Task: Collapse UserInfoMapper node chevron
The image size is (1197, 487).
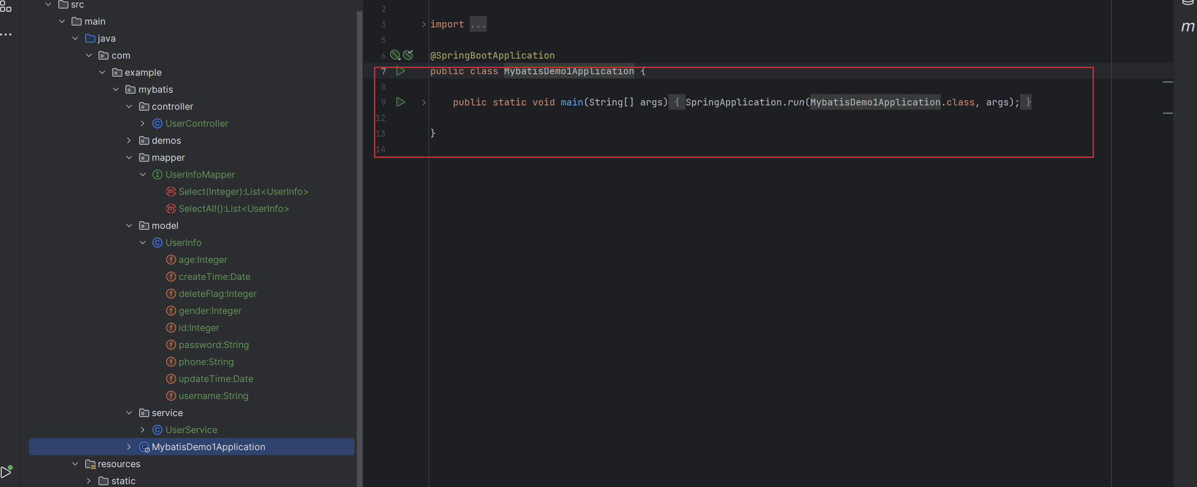Action: (143, 174)
